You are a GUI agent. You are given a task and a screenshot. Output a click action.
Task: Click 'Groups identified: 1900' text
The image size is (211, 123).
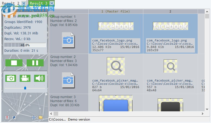point(23,22)
